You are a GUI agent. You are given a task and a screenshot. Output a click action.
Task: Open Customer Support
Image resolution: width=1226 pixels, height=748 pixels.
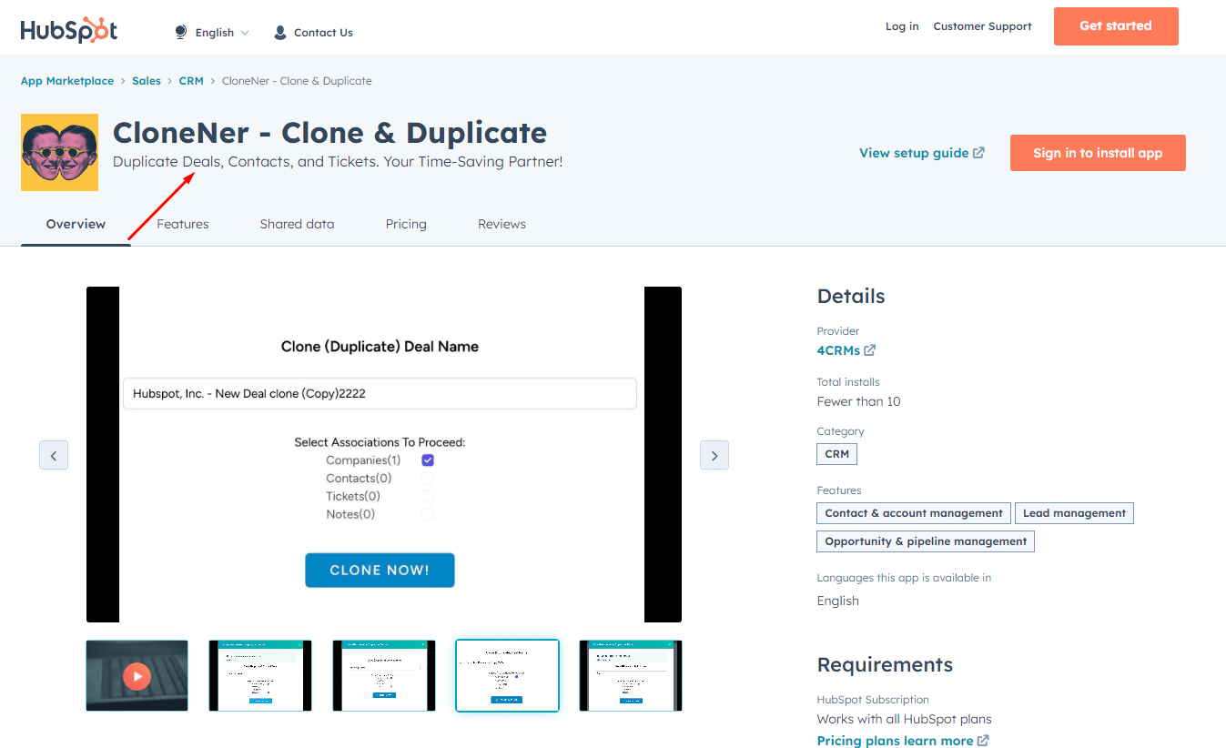(x=982, y=26)
